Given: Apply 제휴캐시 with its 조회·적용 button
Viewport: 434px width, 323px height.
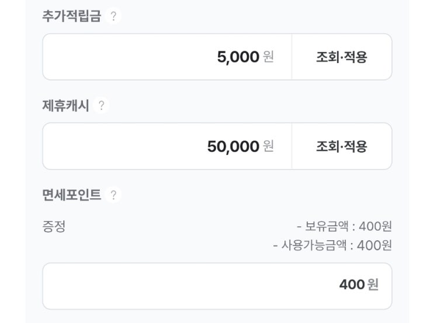Looking at the screenshot, I should (x=341, y=146).
